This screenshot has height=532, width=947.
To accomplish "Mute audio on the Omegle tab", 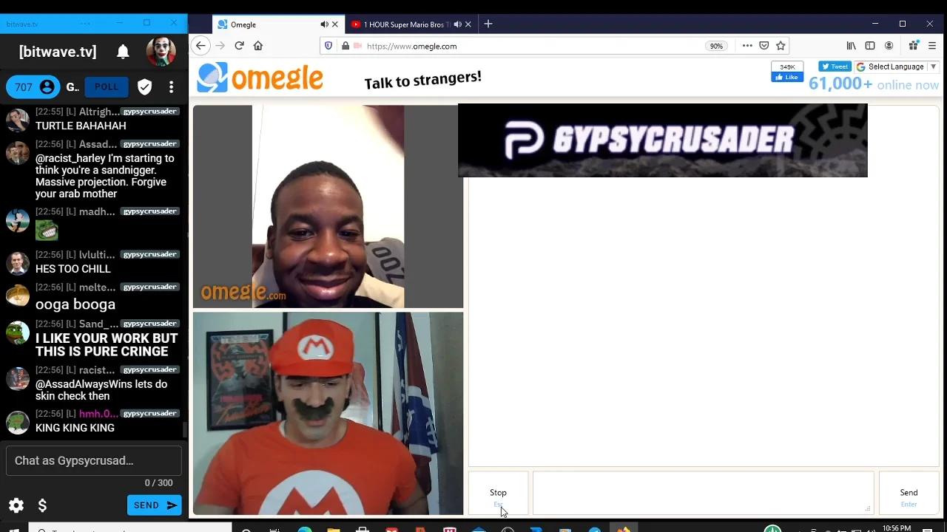I will 324,24.
